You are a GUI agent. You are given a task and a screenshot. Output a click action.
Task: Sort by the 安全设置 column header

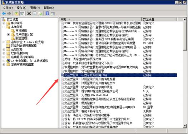click(x=159, y=19)
